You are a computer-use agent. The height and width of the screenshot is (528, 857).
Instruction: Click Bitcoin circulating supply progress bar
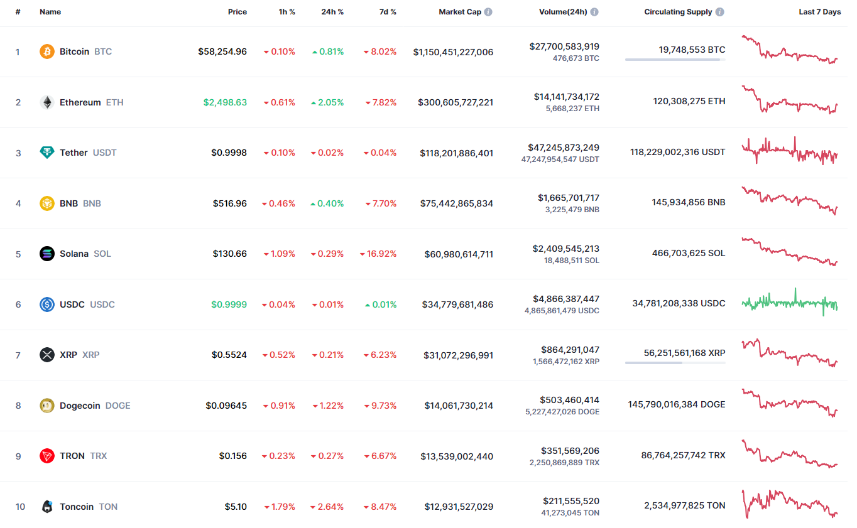pos(675,60)
